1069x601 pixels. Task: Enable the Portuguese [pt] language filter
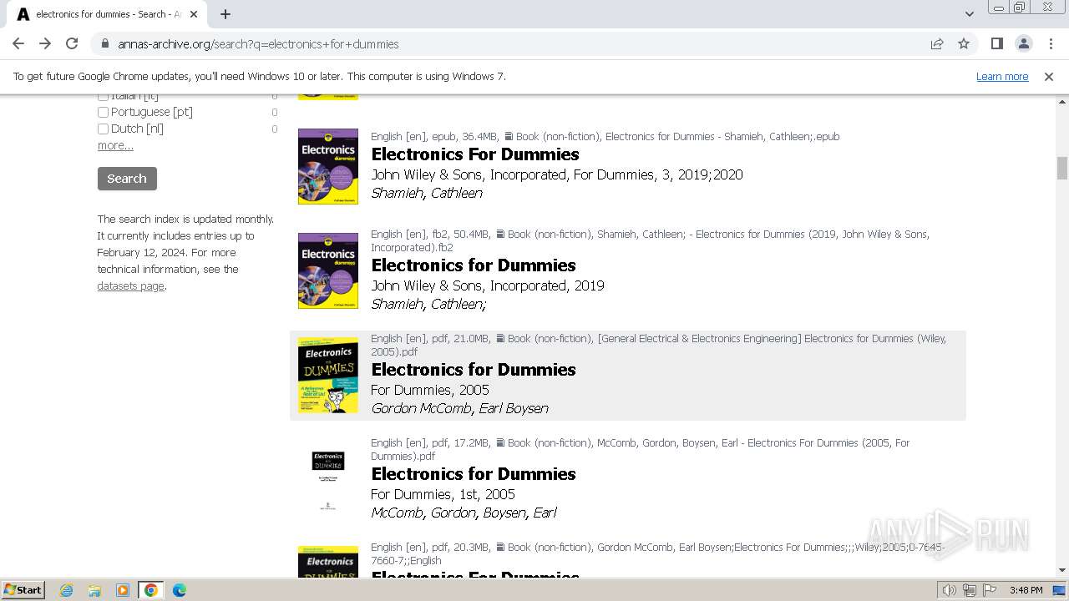click(x=103, y=112)
